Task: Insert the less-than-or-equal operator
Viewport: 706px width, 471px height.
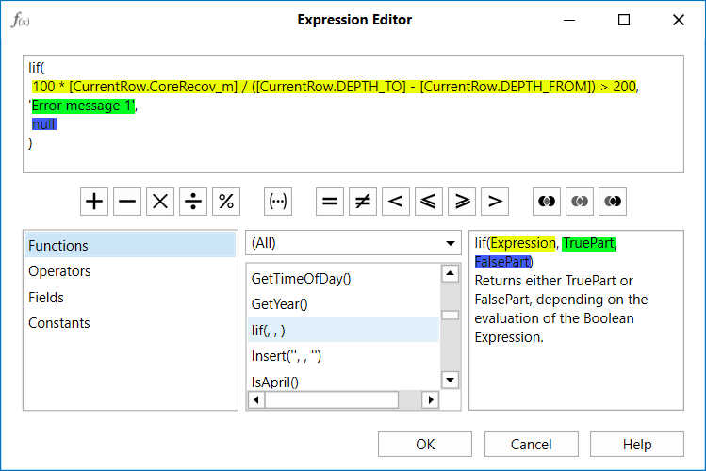Action: point(429,202)
